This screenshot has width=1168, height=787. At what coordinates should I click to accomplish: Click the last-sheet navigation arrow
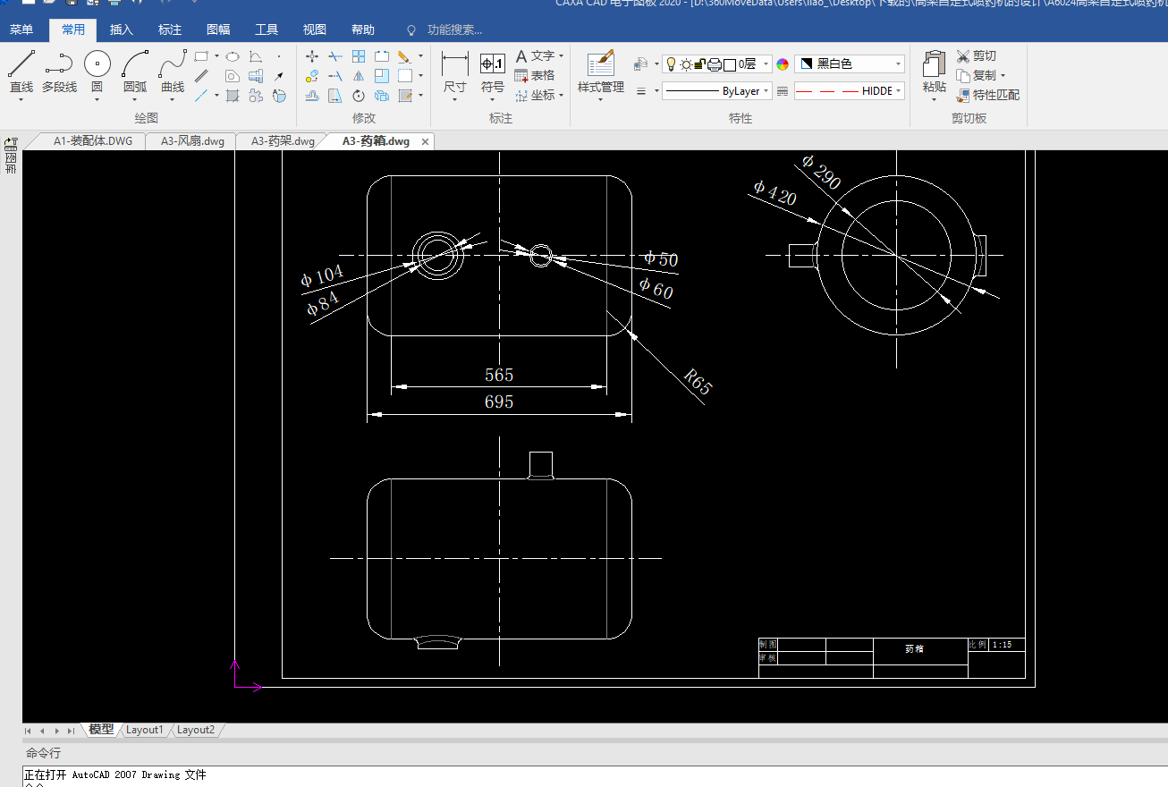(71, 731)
